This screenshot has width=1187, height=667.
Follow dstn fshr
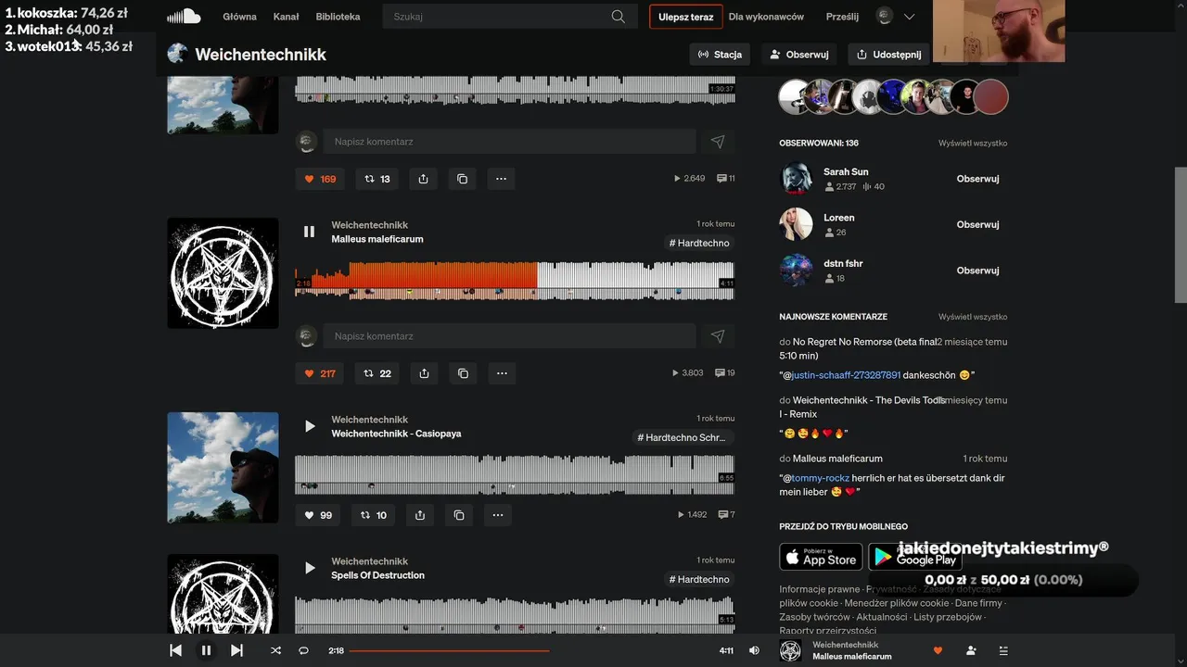pos(977,271)
